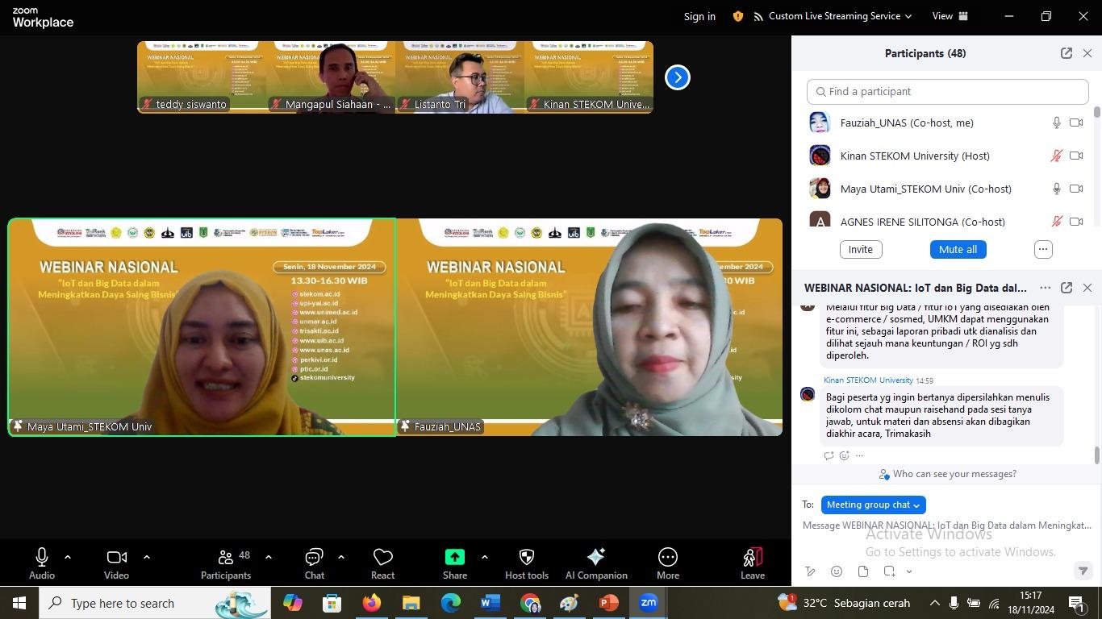Open File Explorer from the taskbar
The width and height of the screenshot is (1102, 619).
click(411, 603)
